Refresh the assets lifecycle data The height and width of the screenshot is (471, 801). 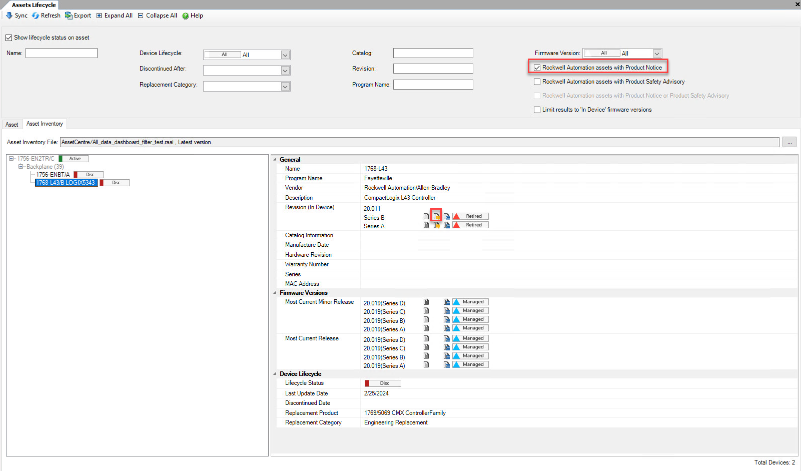click(46, 16)
